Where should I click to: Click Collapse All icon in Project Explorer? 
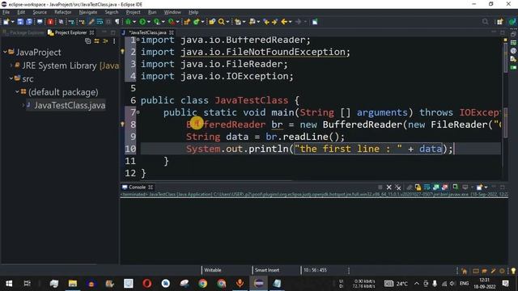[x=88, y=41]
